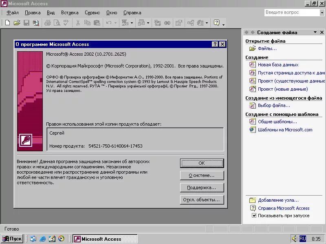Open the Справка menu

tap(132, 13)
